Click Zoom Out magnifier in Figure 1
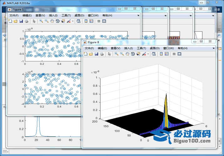Image resolution: width=224 pixels, height=156 pixels. 46,21
